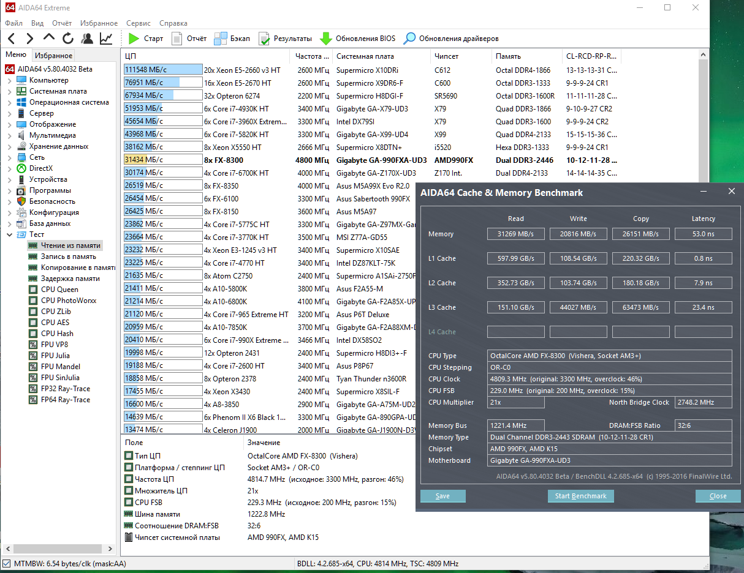Click the up arrow toolbar icon
The image size is (744, 573).
(x=49, y=39)
